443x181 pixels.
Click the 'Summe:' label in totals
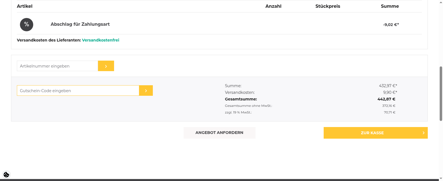pos(233,86)
